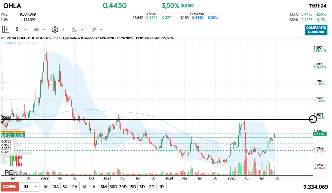Click the MIN value 0,4285
This screenshot has height=193, width=332.
point(307,20)
